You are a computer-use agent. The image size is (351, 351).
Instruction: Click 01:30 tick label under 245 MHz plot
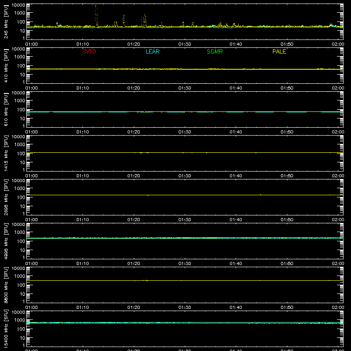(x=185, y=44)
